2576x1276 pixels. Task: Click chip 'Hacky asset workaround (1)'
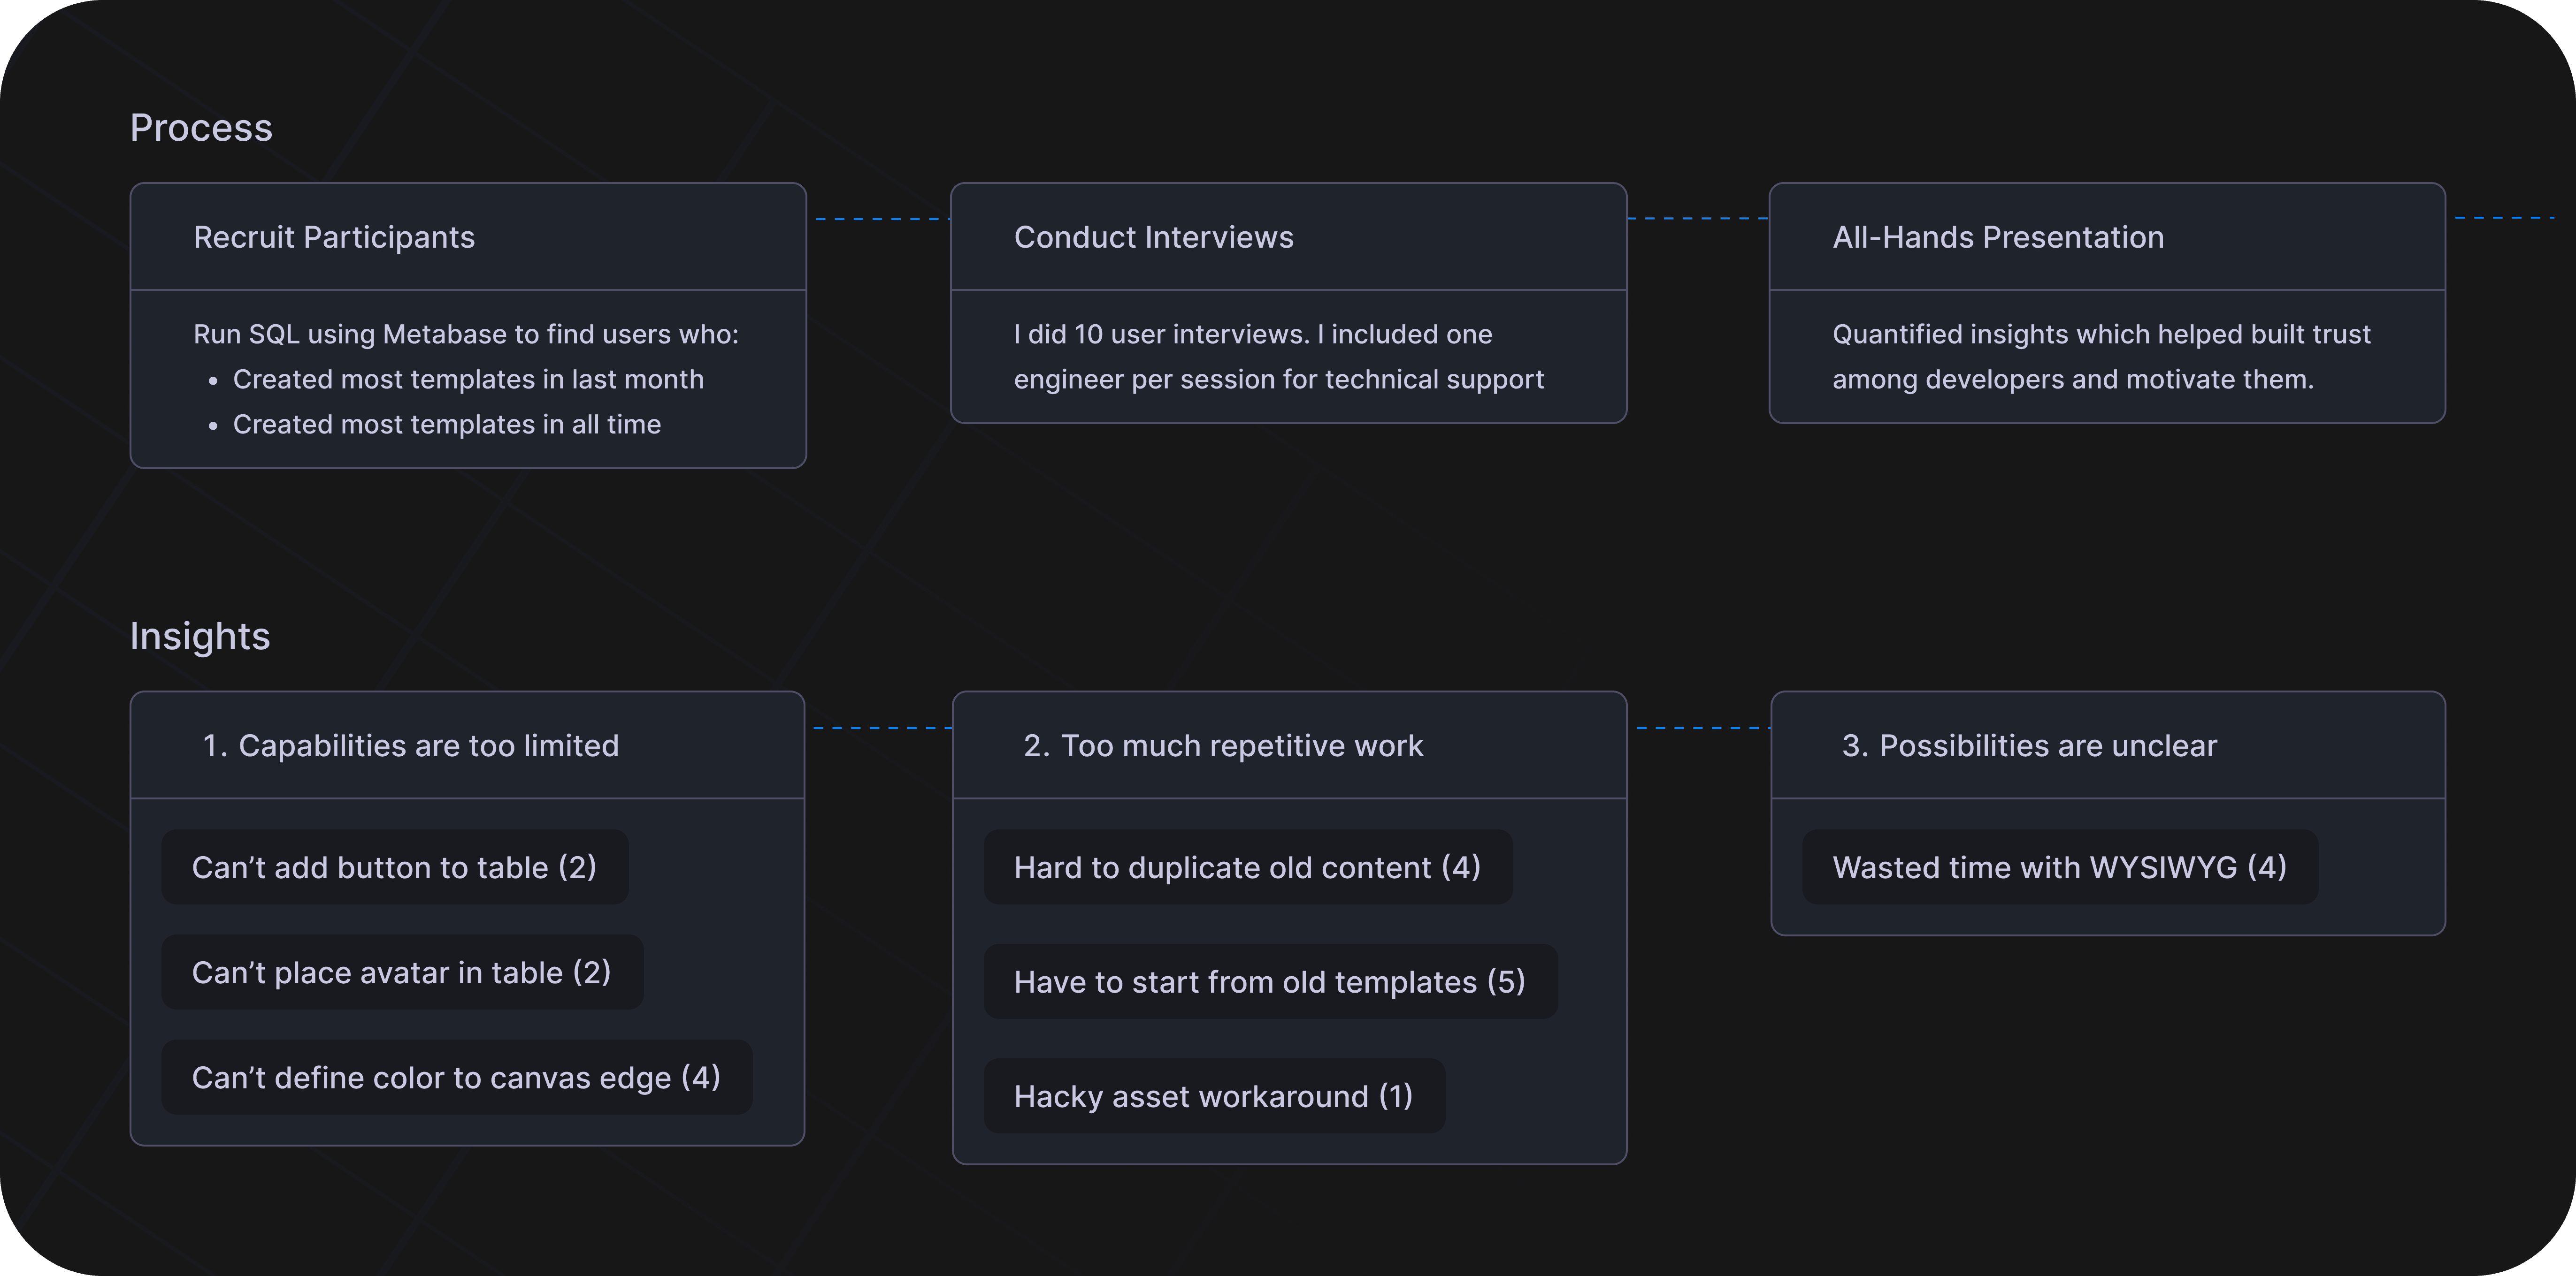(1214, 1096)
